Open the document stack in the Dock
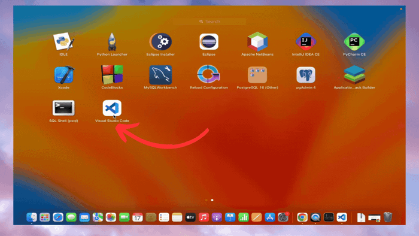Screen dimensions: 419x236 click(361, 217)
